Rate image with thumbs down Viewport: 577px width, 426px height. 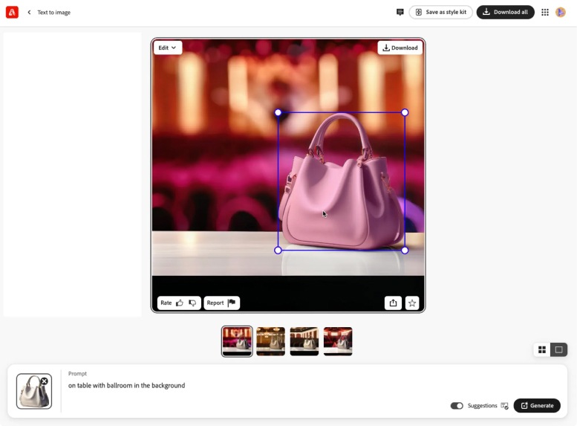coord(192,303)
